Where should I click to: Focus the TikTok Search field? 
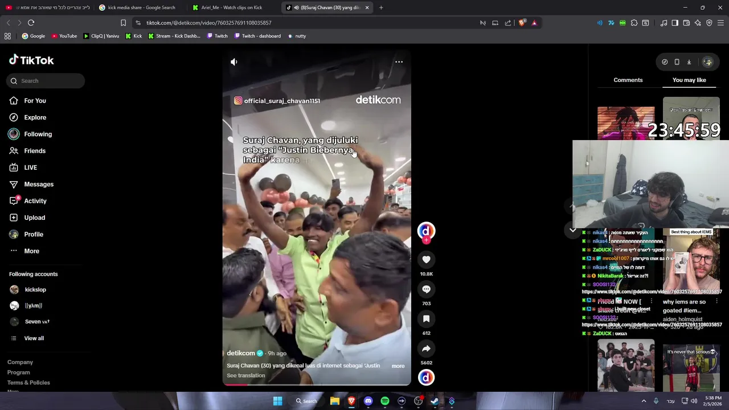(x=46, y=81)
